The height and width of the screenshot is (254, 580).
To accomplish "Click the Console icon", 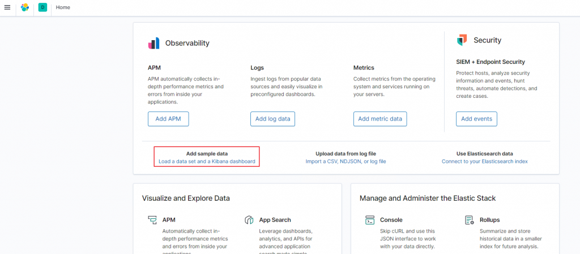I will (370, 220).
